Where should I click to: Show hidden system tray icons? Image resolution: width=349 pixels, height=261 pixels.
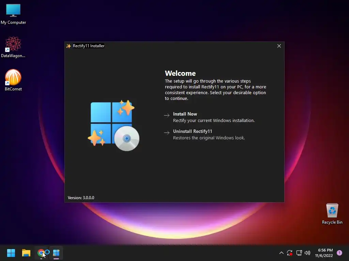point(281,253)
